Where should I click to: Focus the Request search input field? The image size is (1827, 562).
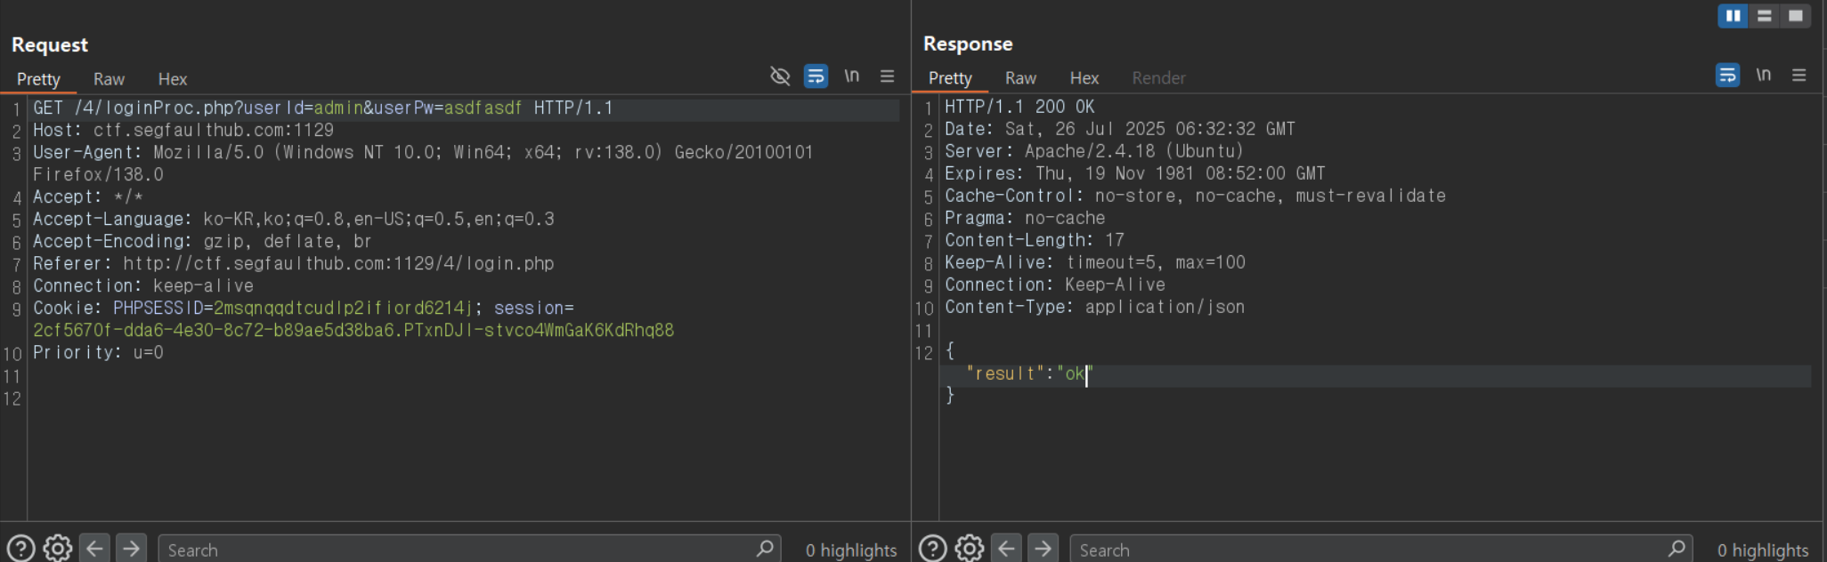470,550
